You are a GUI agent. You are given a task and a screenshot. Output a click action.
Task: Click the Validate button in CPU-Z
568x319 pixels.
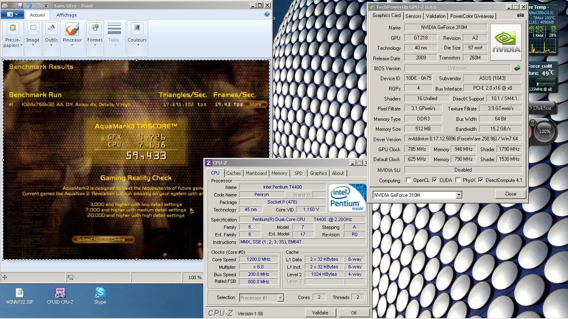point(320,313)
